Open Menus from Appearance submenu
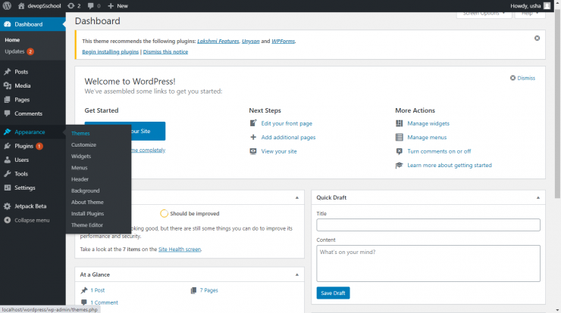 tap(79, 168)
